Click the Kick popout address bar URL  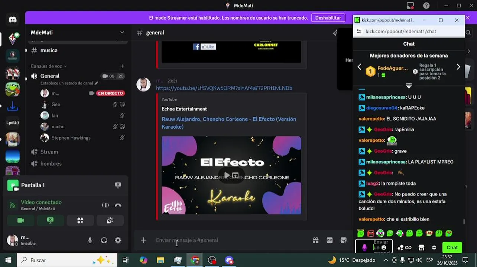401,32
